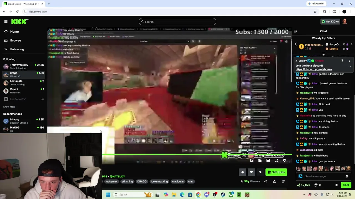Show next weekly top gifter
This screenshot has width=355, height=199.
coord(351,44)
